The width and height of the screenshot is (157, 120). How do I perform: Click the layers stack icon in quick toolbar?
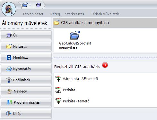(x=39, y=5)
